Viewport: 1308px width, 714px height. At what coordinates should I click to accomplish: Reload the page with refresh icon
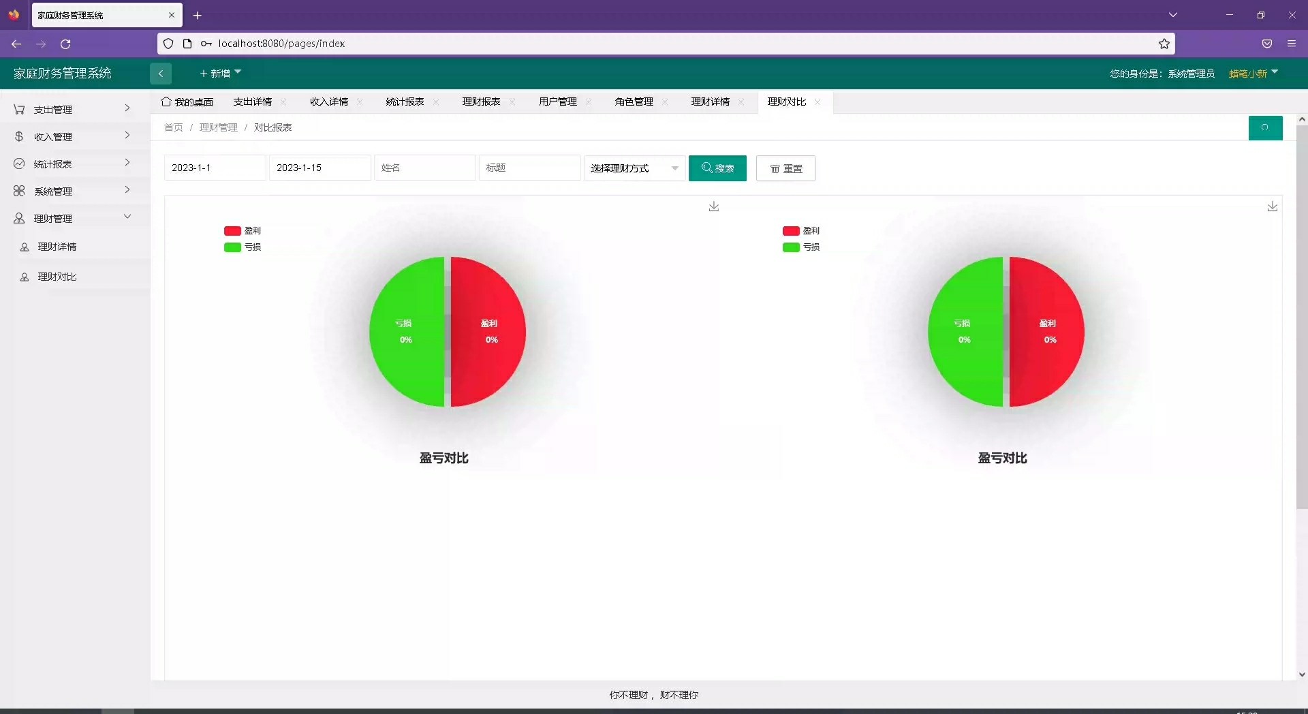click(65, 44)
